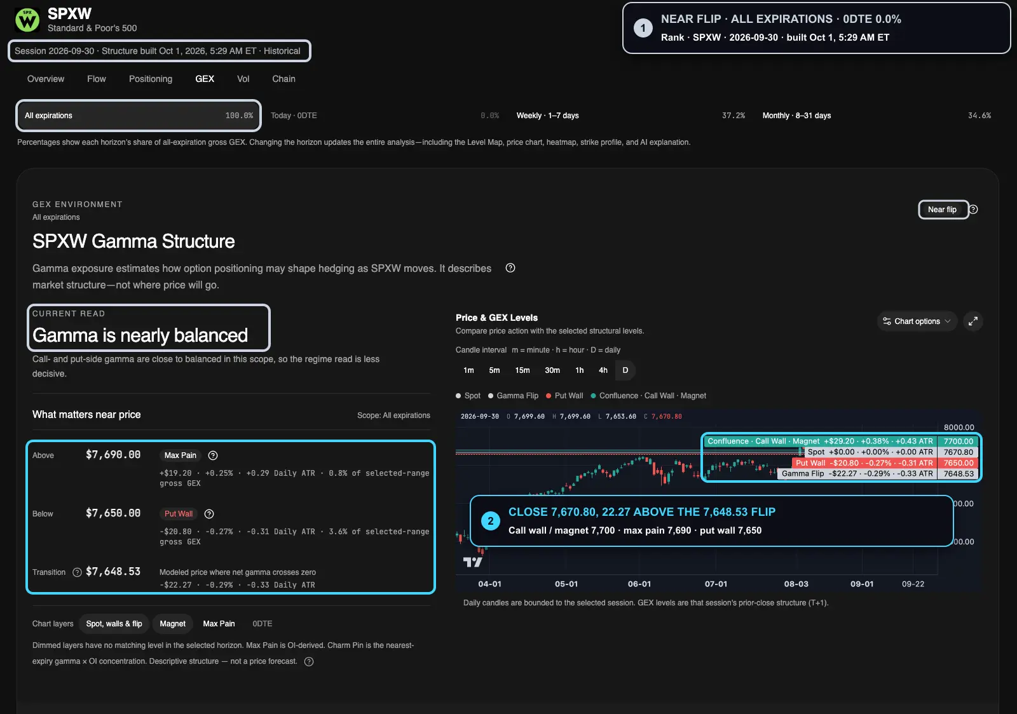The image size is (1017, 714).
Task: Open help icon beside gamma exposure description
Action: (510, 268)
